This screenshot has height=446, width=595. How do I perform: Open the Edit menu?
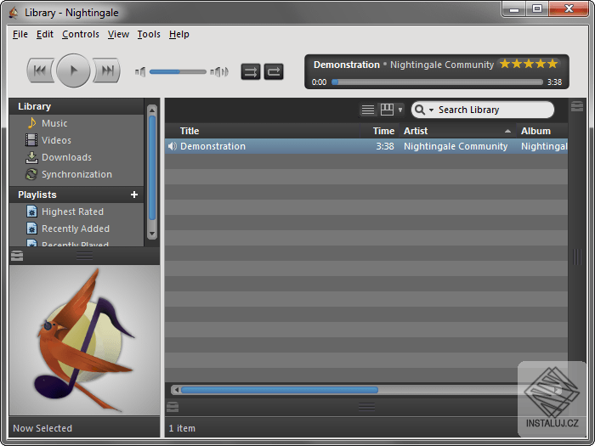coord(45,34)
